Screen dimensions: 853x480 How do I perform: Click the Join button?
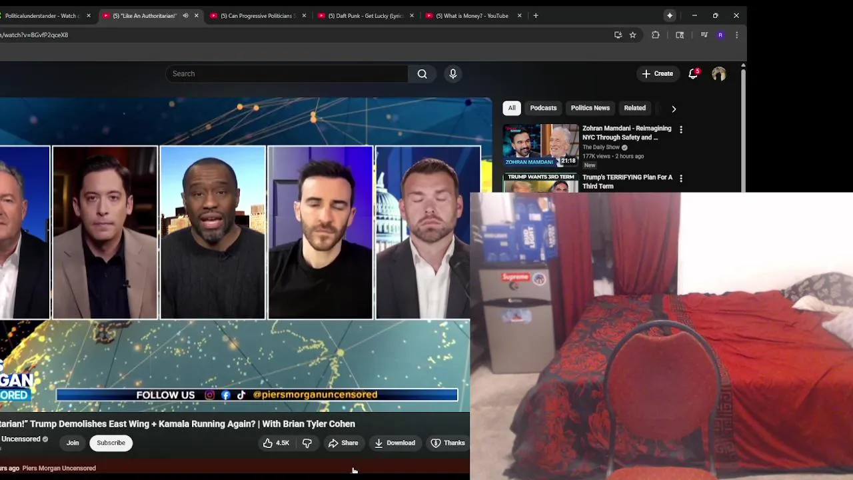click(x=73, y=443)
